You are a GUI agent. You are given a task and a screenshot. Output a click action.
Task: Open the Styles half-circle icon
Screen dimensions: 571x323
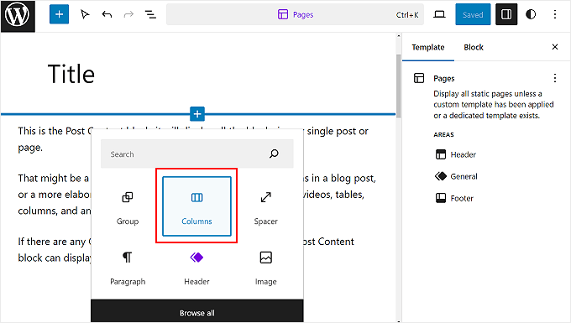coord(531,14)
